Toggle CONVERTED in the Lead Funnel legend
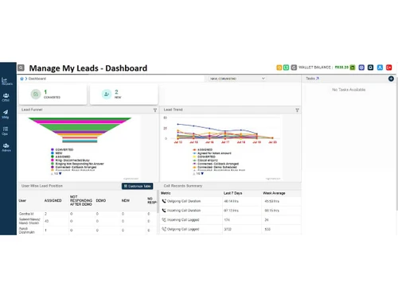This screenshot has height=298, width=398. 62,149
